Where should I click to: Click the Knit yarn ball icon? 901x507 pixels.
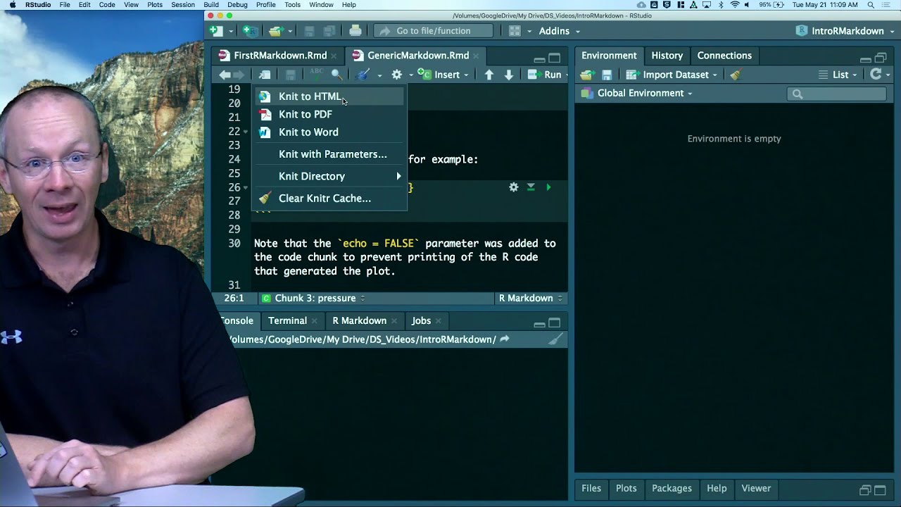click(x=363, y=75)
